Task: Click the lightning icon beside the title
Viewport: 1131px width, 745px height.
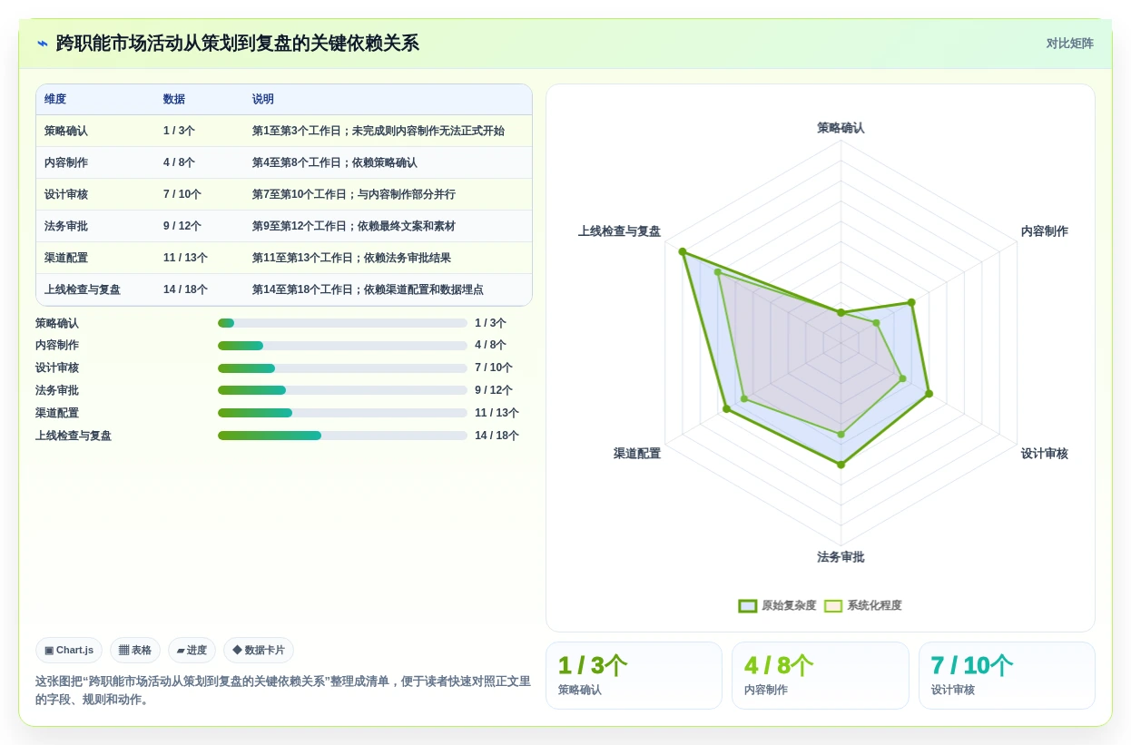Action: pos(43,44)
